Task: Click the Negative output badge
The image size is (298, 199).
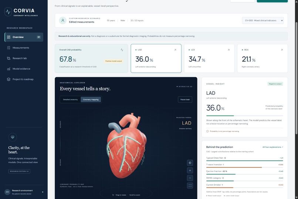Action: (x=275, y=84)
